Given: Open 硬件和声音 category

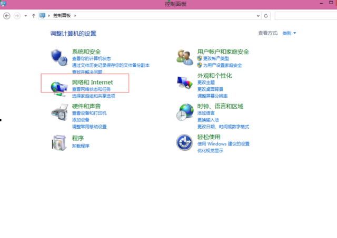Looking at the screenshot, I should point(86,106).
